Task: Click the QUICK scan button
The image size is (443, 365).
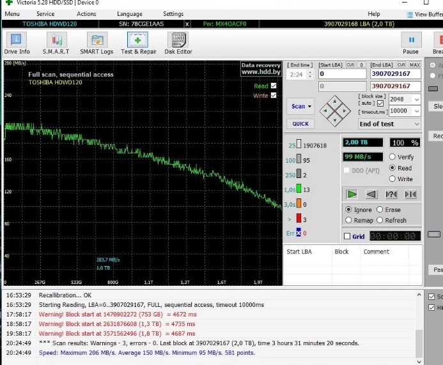Action: (300, 124)
